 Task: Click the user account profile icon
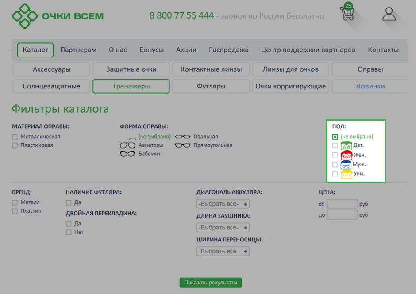[389, 14]
